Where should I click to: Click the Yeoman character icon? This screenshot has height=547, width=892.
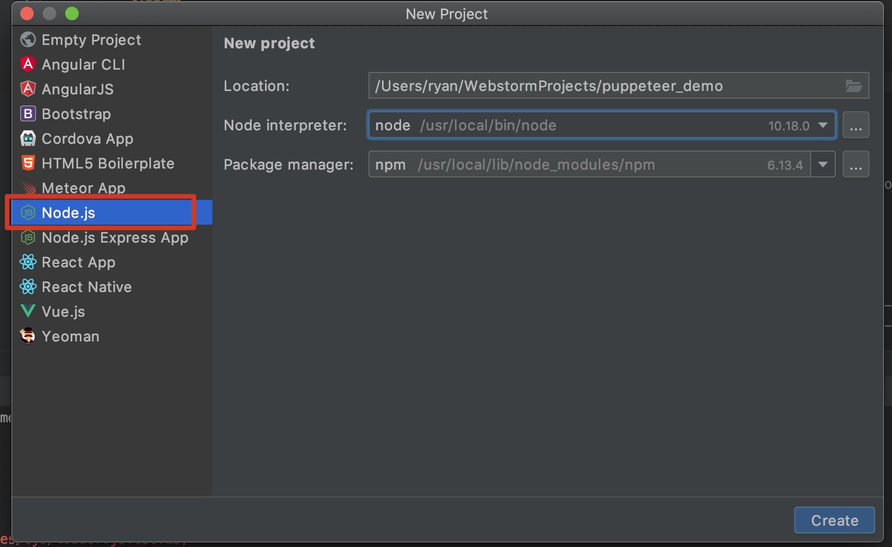(x=28, y=336)
